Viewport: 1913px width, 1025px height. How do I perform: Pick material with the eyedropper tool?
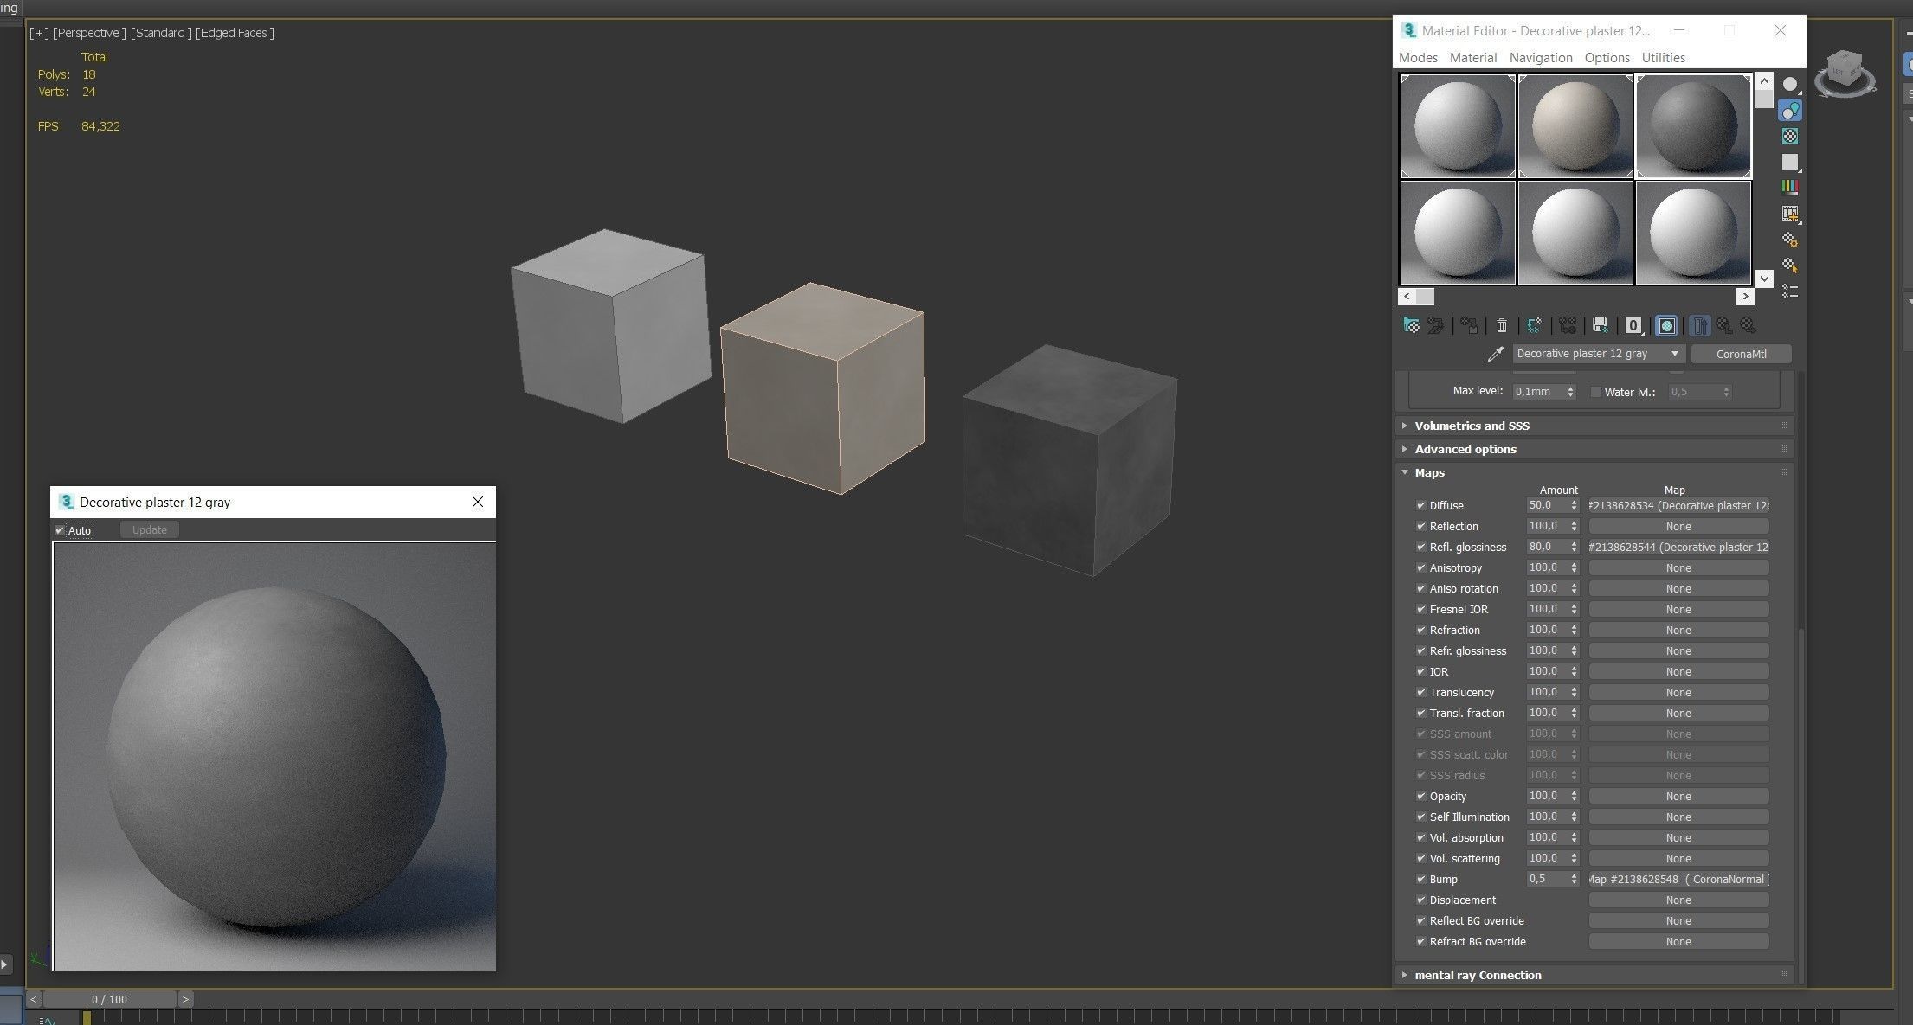pyautogui.click(x=1495, y=354)
